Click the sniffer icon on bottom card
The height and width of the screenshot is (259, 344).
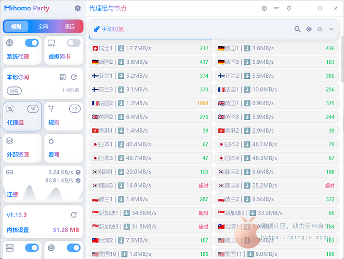pyautogui.click(x=51, y=248)
